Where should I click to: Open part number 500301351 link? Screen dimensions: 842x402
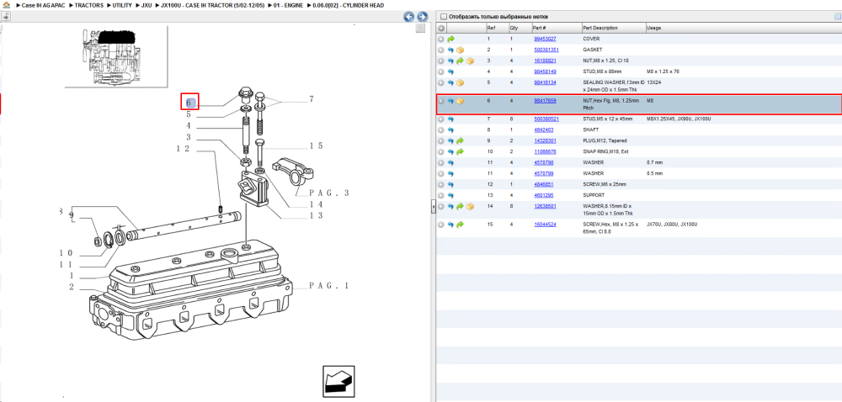click(546, 50)
